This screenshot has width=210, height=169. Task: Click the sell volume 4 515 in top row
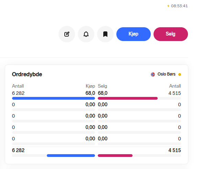pyautogui.click(x=174, y=93)
